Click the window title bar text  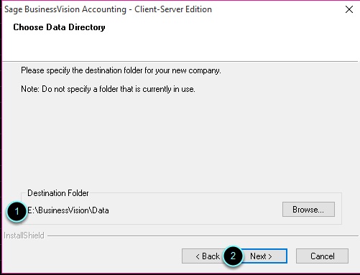pyautogui.click(x=108, y=9)
